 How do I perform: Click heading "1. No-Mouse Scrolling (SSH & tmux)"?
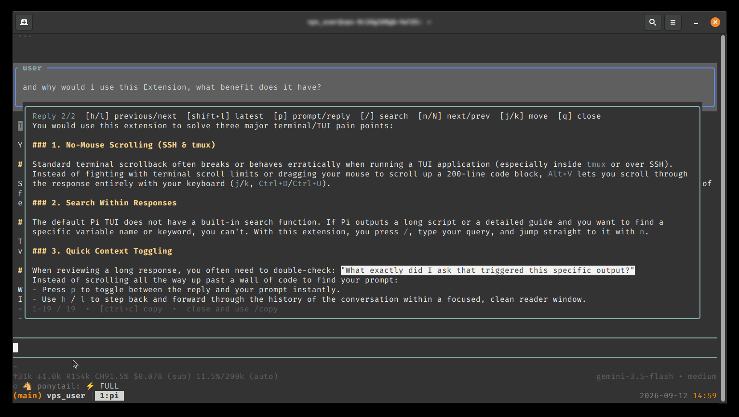click(x=124, y=145)
